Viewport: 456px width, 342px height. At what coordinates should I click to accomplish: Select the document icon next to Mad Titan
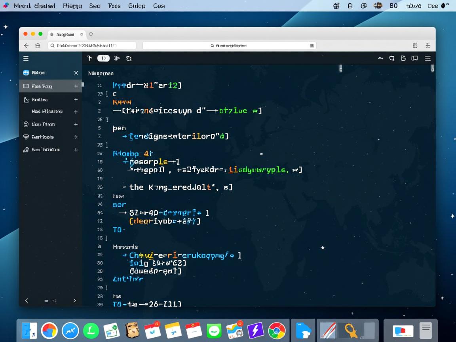pyautogui.click(x=26, y=124)
